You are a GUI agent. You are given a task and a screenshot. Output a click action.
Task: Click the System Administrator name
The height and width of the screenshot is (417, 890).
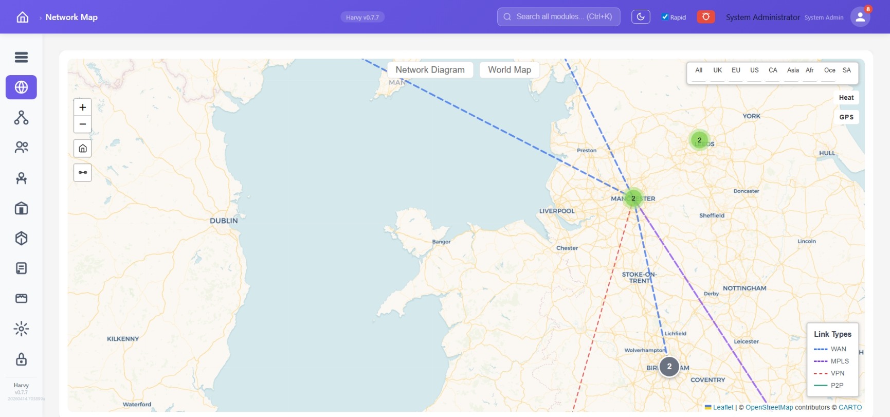pyautogui.click(x=762, y=17)
